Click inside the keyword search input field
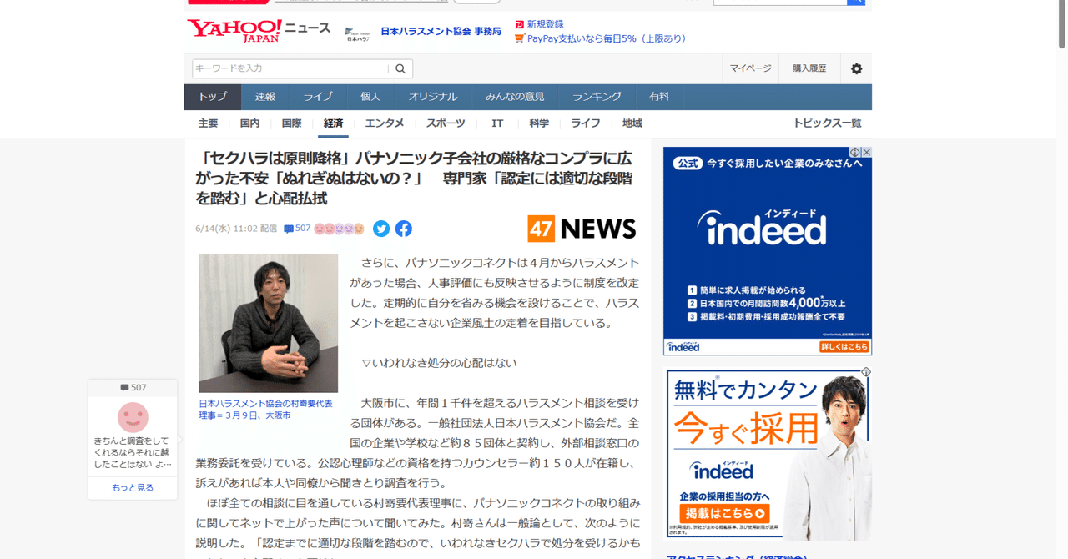The height and width of the screenshot is (559, 1068). 284,68
